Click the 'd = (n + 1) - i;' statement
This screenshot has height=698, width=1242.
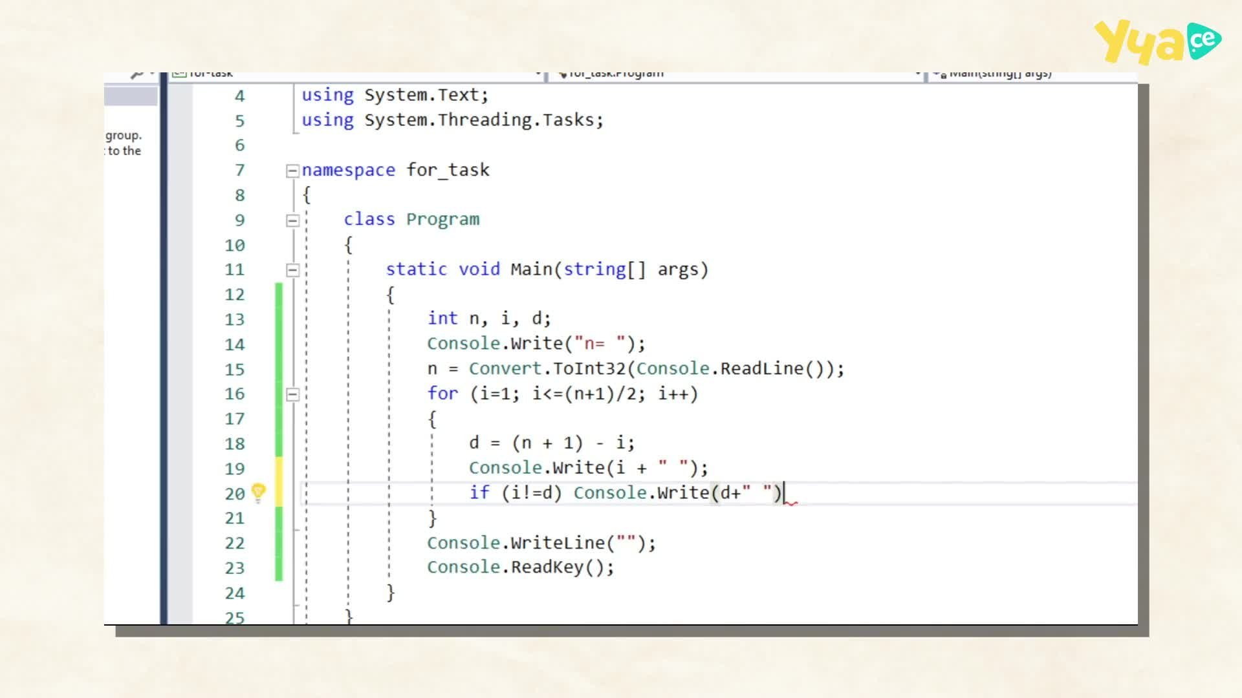552,443
